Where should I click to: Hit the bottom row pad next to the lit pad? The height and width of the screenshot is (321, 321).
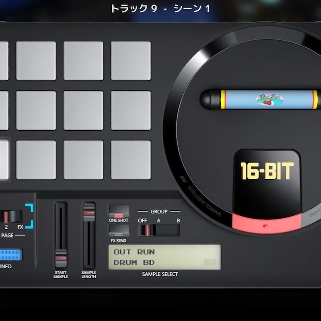[36, 160]
